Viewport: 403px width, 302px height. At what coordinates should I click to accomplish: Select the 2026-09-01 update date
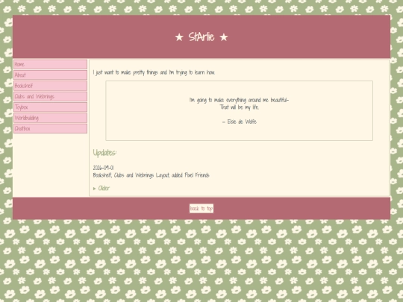(x=103, y=168)
